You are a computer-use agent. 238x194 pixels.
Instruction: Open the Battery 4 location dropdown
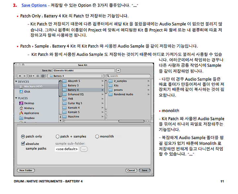click(76, 76)
